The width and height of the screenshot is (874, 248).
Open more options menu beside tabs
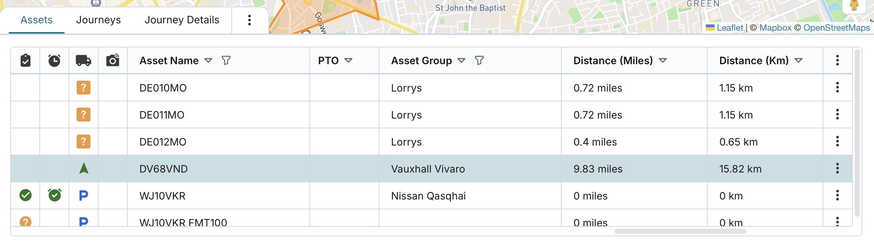250,20
